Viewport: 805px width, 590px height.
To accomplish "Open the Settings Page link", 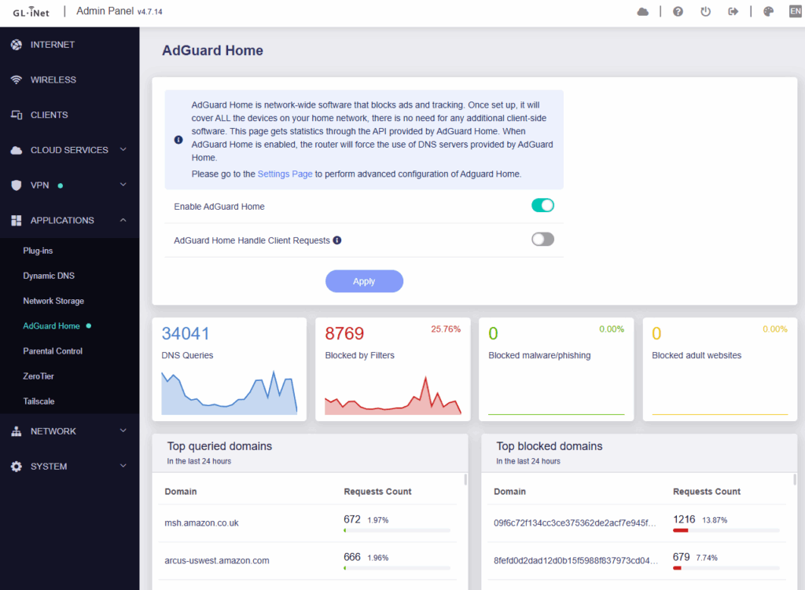I will pos(285,174).
